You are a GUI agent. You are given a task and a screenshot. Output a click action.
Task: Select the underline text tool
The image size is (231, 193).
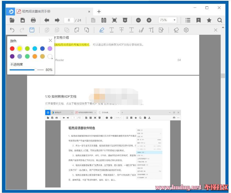[x=112, y=30]
